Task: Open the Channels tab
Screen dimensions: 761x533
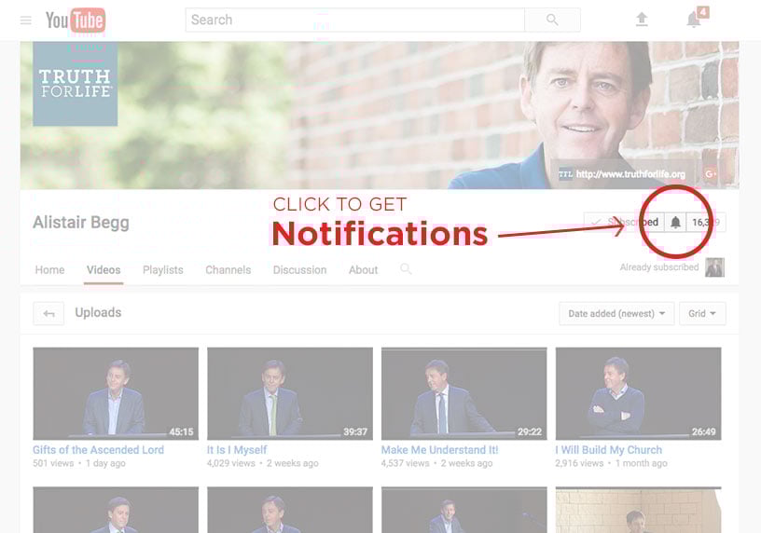Action: pos(228,270)
